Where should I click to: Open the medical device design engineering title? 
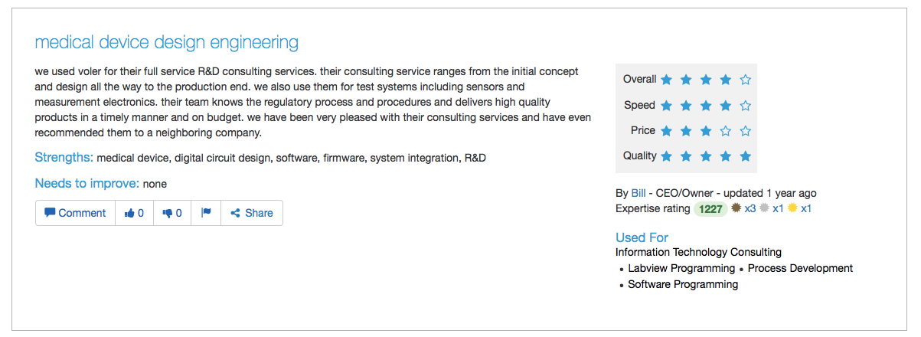pos(167,41)
